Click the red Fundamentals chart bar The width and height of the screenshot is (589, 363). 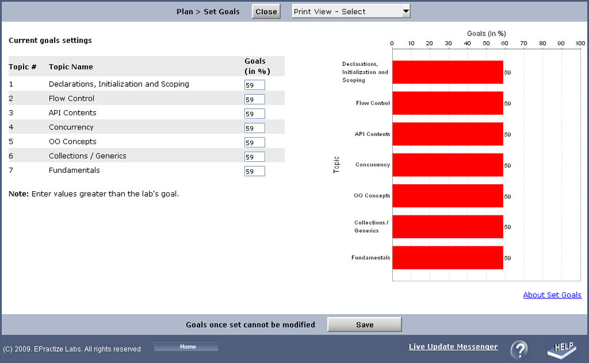[x=448, y=258]
